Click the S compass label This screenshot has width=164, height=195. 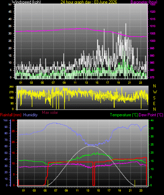(x=154, y=98)
